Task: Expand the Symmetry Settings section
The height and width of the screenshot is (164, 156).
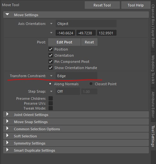Action: tap(7, 143)
